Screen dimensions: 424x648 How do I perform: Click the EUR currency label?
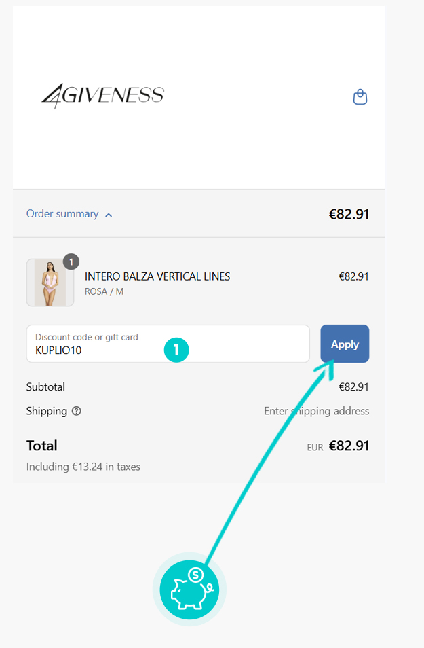click(x=315, y=447)
